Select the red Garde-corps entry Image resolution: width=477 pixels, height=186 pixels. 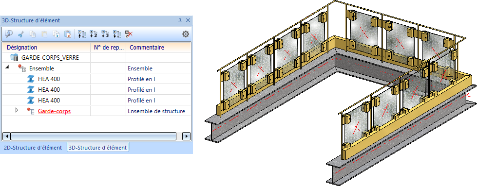pyautogui.click(x=54, y=111)
